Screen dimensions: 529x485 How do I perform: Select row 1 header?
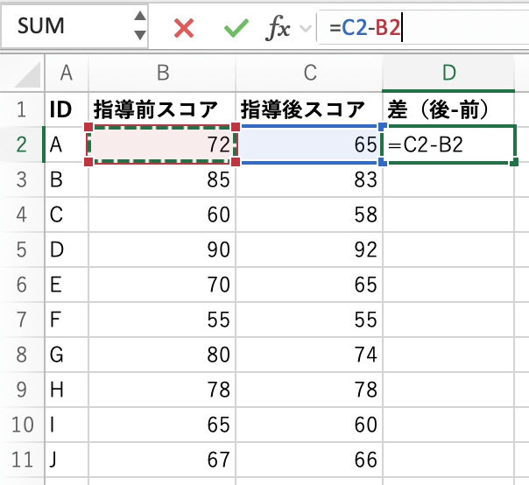pos(21,109)
